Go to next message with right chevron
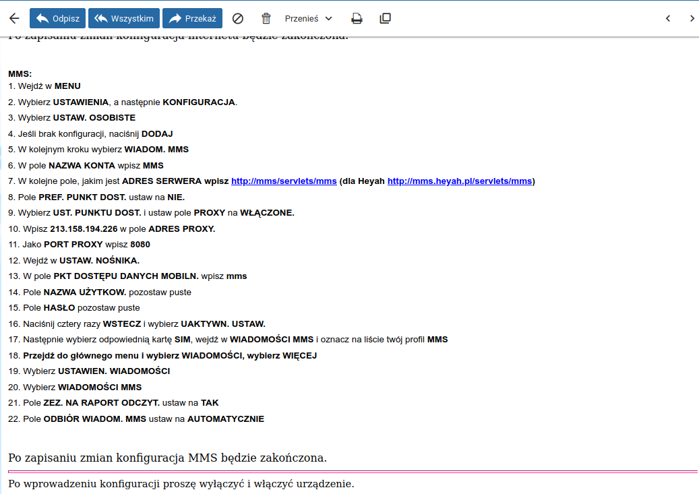Screen dimensions: 699x494 692,18
